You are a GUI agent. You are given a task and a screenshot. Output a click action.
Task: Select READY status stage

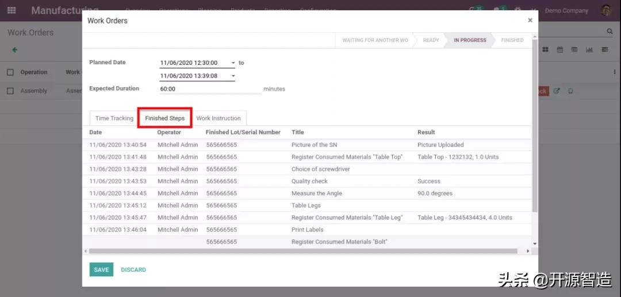431,40
